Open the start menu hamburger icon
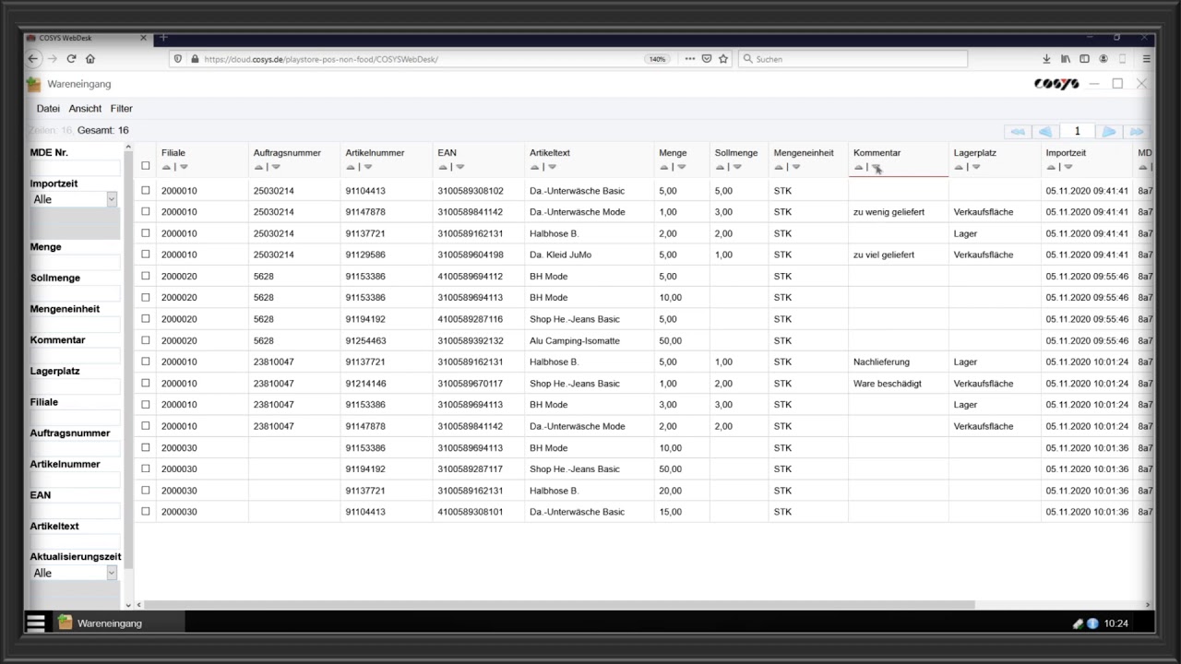 pyautogui.click(x=36, y=623)
